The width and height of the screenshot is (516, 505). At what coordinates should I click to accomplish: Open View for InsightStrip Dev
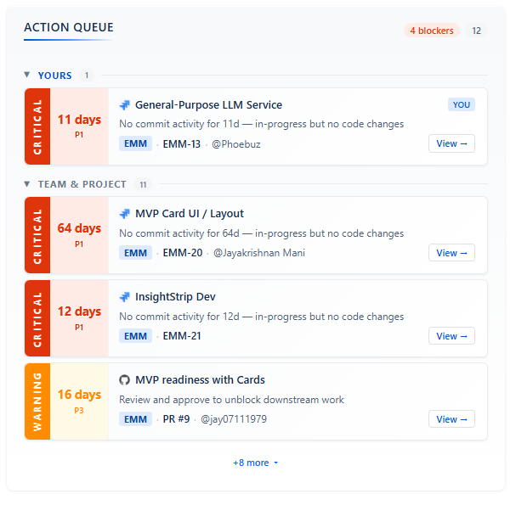(451, 336)
